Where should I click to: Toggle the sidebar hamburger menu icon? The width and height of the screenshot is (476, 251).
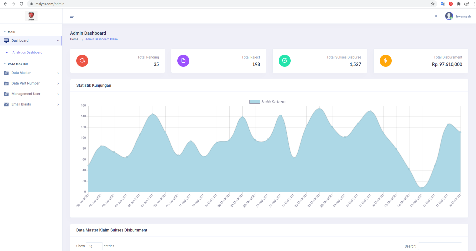(72, 16)
